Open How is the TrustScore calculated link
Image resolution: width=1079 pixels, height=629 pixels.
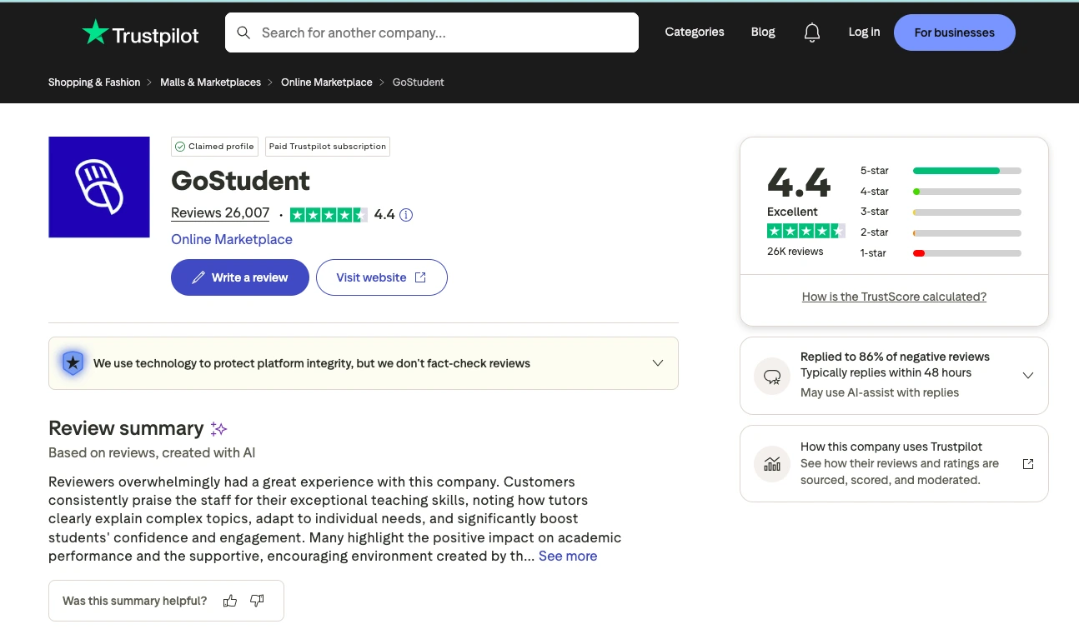click(x=894, y=297)
